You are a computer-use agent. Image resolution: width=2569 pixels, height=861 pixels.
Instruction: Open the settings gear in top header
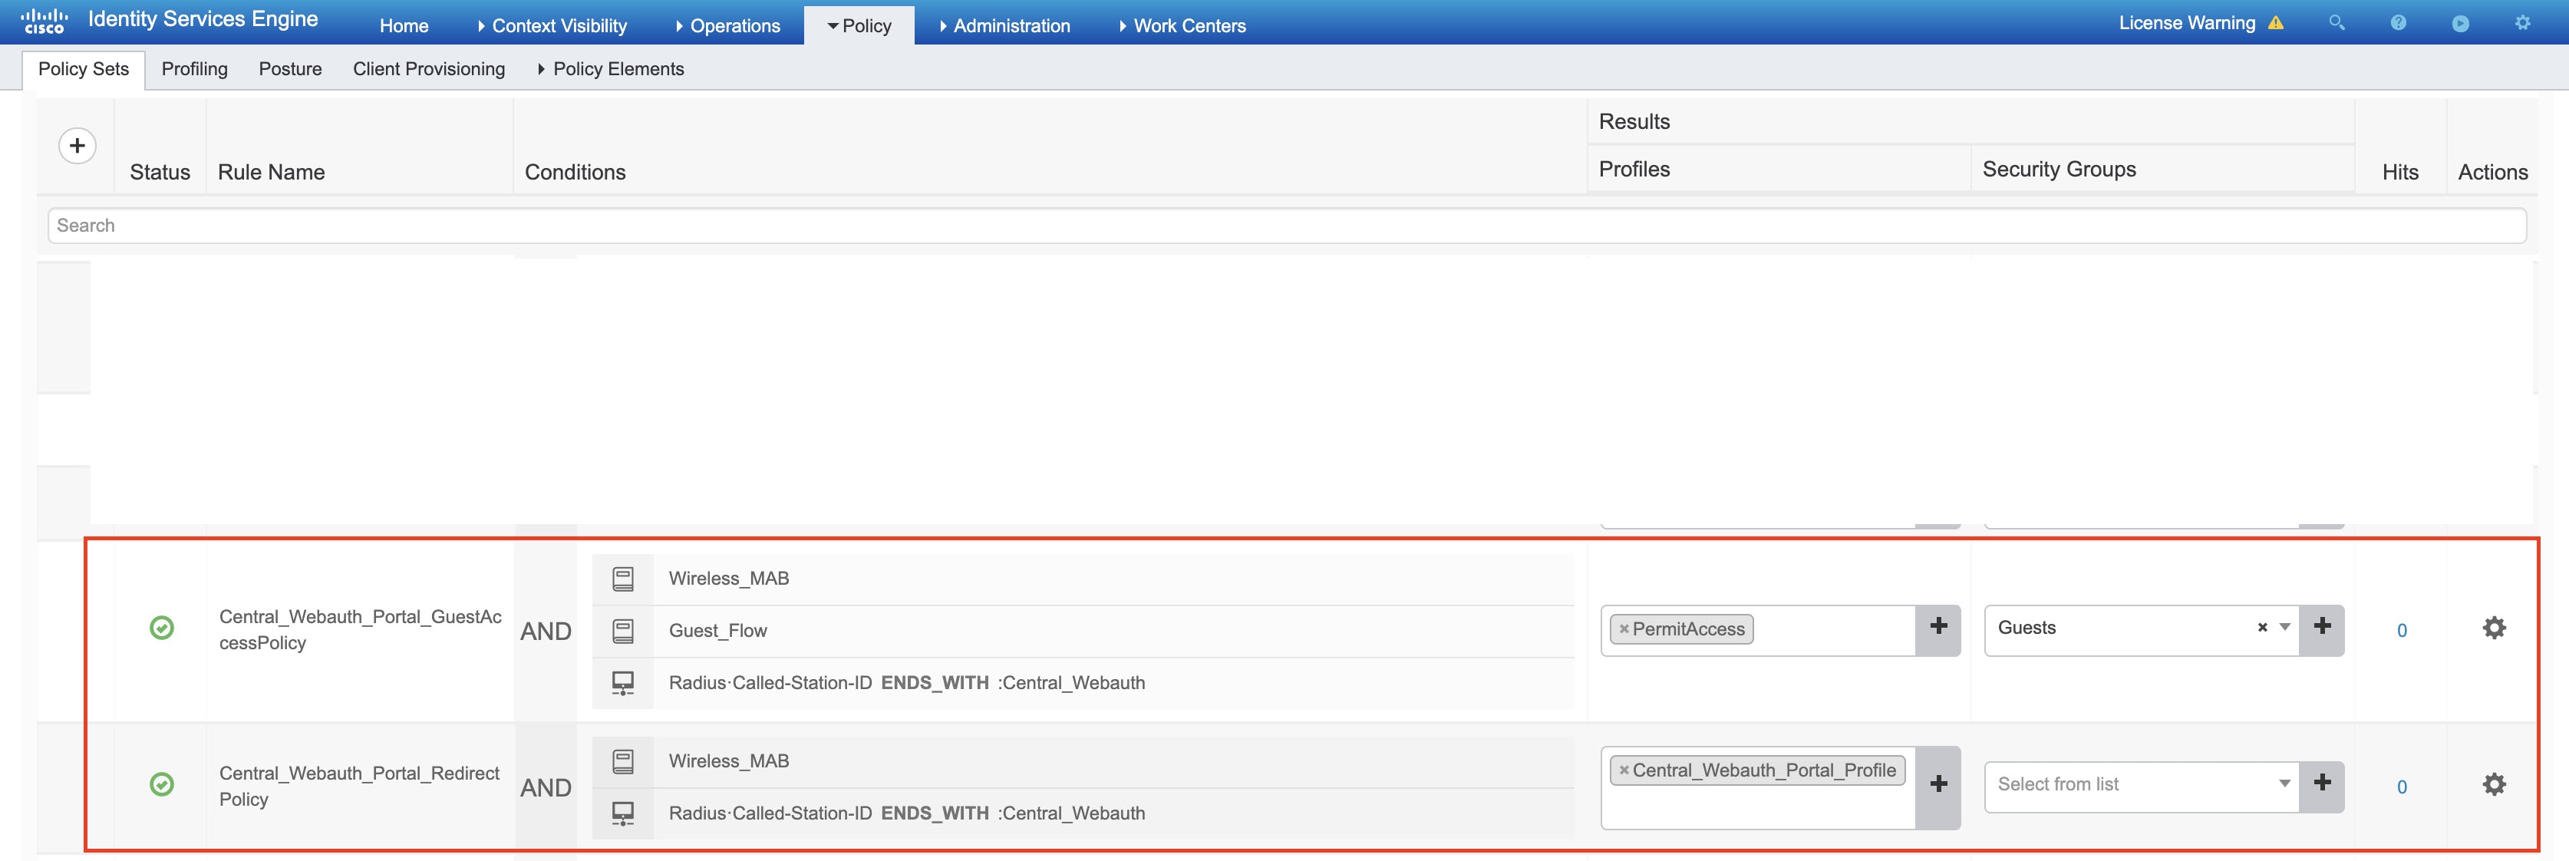tap(2522, 22)
